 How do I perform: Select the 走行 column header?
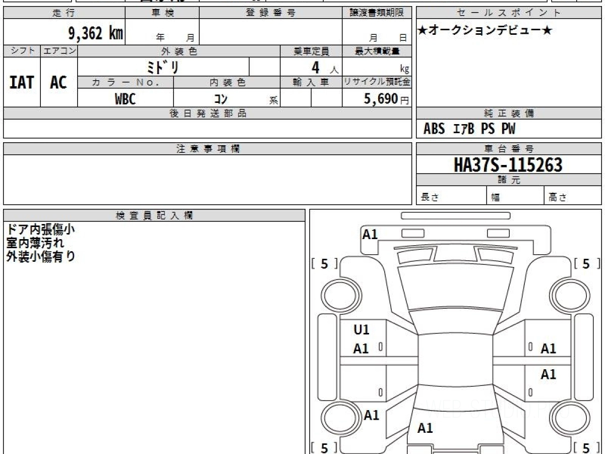point(64,13)
